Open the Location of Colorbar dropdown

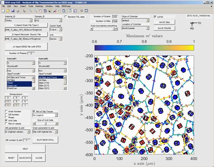135,28
